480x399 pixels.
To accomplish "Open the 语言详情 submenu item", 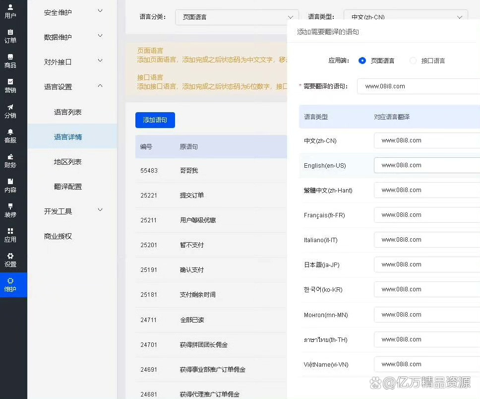I will pyautogui.click(x=72, y=136).
